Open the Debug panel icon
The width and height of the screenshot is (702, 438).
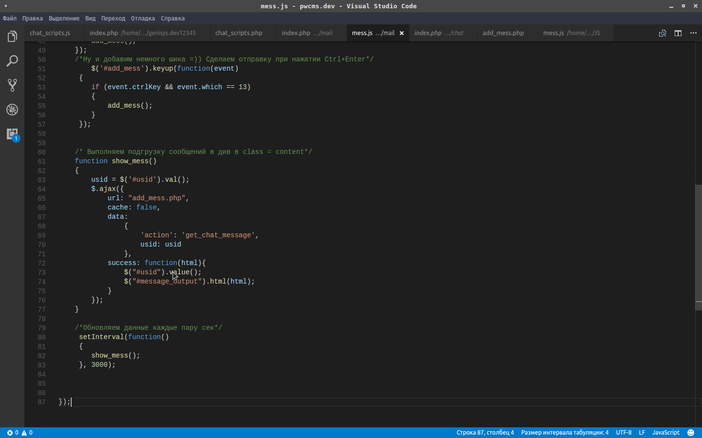point(12,110)
